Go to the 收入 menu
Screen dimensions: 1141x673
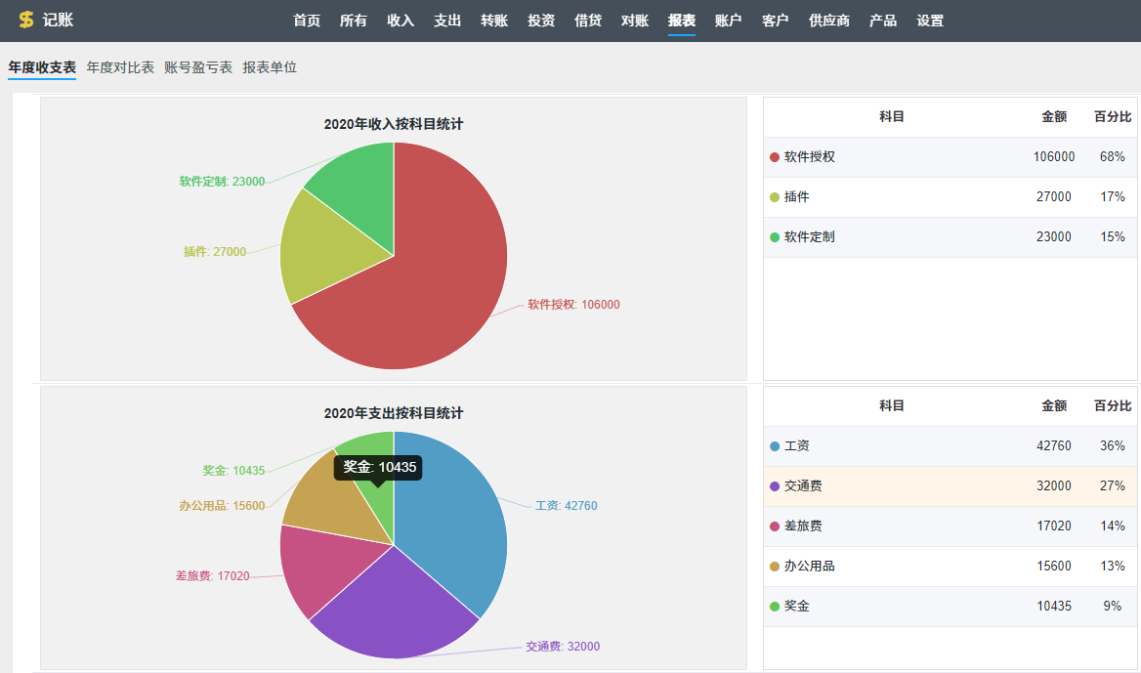coord(401,21)
